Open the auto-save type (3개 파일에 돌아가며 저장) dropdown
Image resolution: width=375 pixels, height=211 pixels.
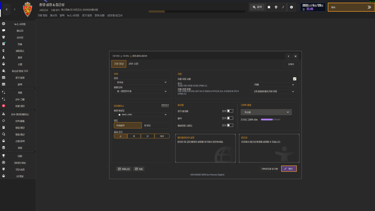click(274, 91)
